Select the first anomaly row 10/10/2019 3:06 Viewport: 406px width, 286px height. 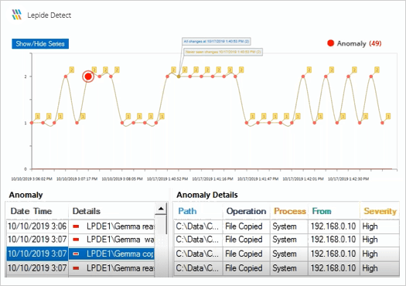[x=80, y=226]
